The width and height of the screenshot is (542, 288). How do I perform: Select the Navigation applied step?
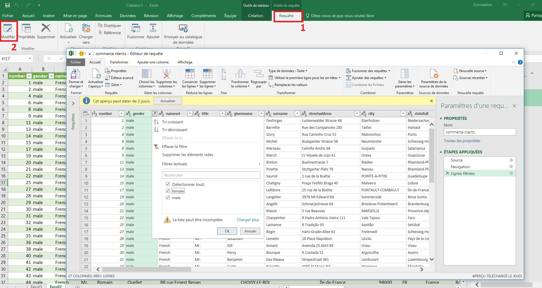[480, 167]
